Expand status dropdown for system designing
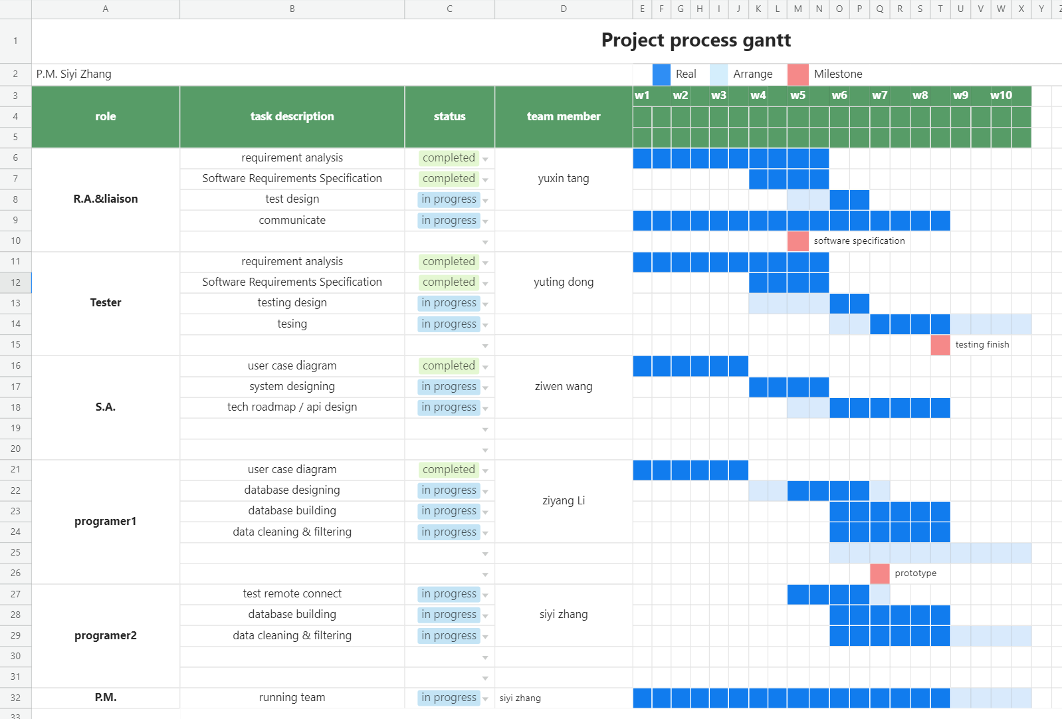This screenshot has height=719, width=1062. 485,388
